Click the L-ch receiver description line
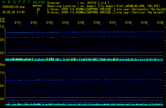This screenshot has height=108, width=166. pos(107,9)
